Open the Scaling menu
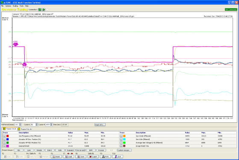This screenshot has height=160, width=239. click(x=15, y=6)
